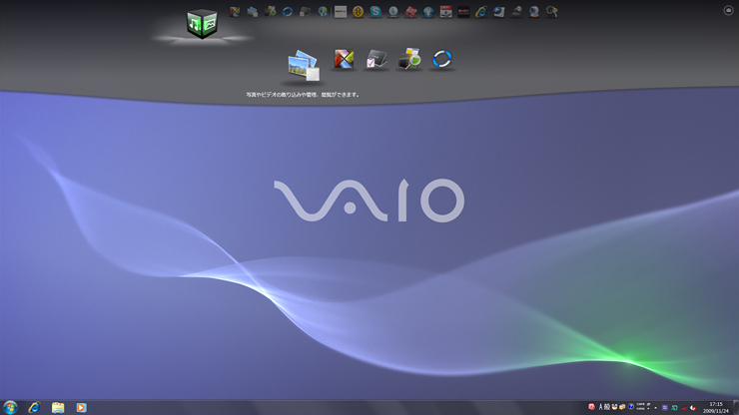Open the blue circular arrows sync icon
This screenshot has height=415, width=739.
(x=442, y=60)
